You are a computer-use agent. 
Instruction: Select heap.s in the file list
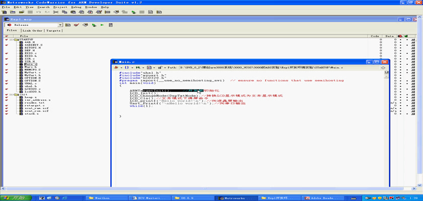tap(30, 97)
